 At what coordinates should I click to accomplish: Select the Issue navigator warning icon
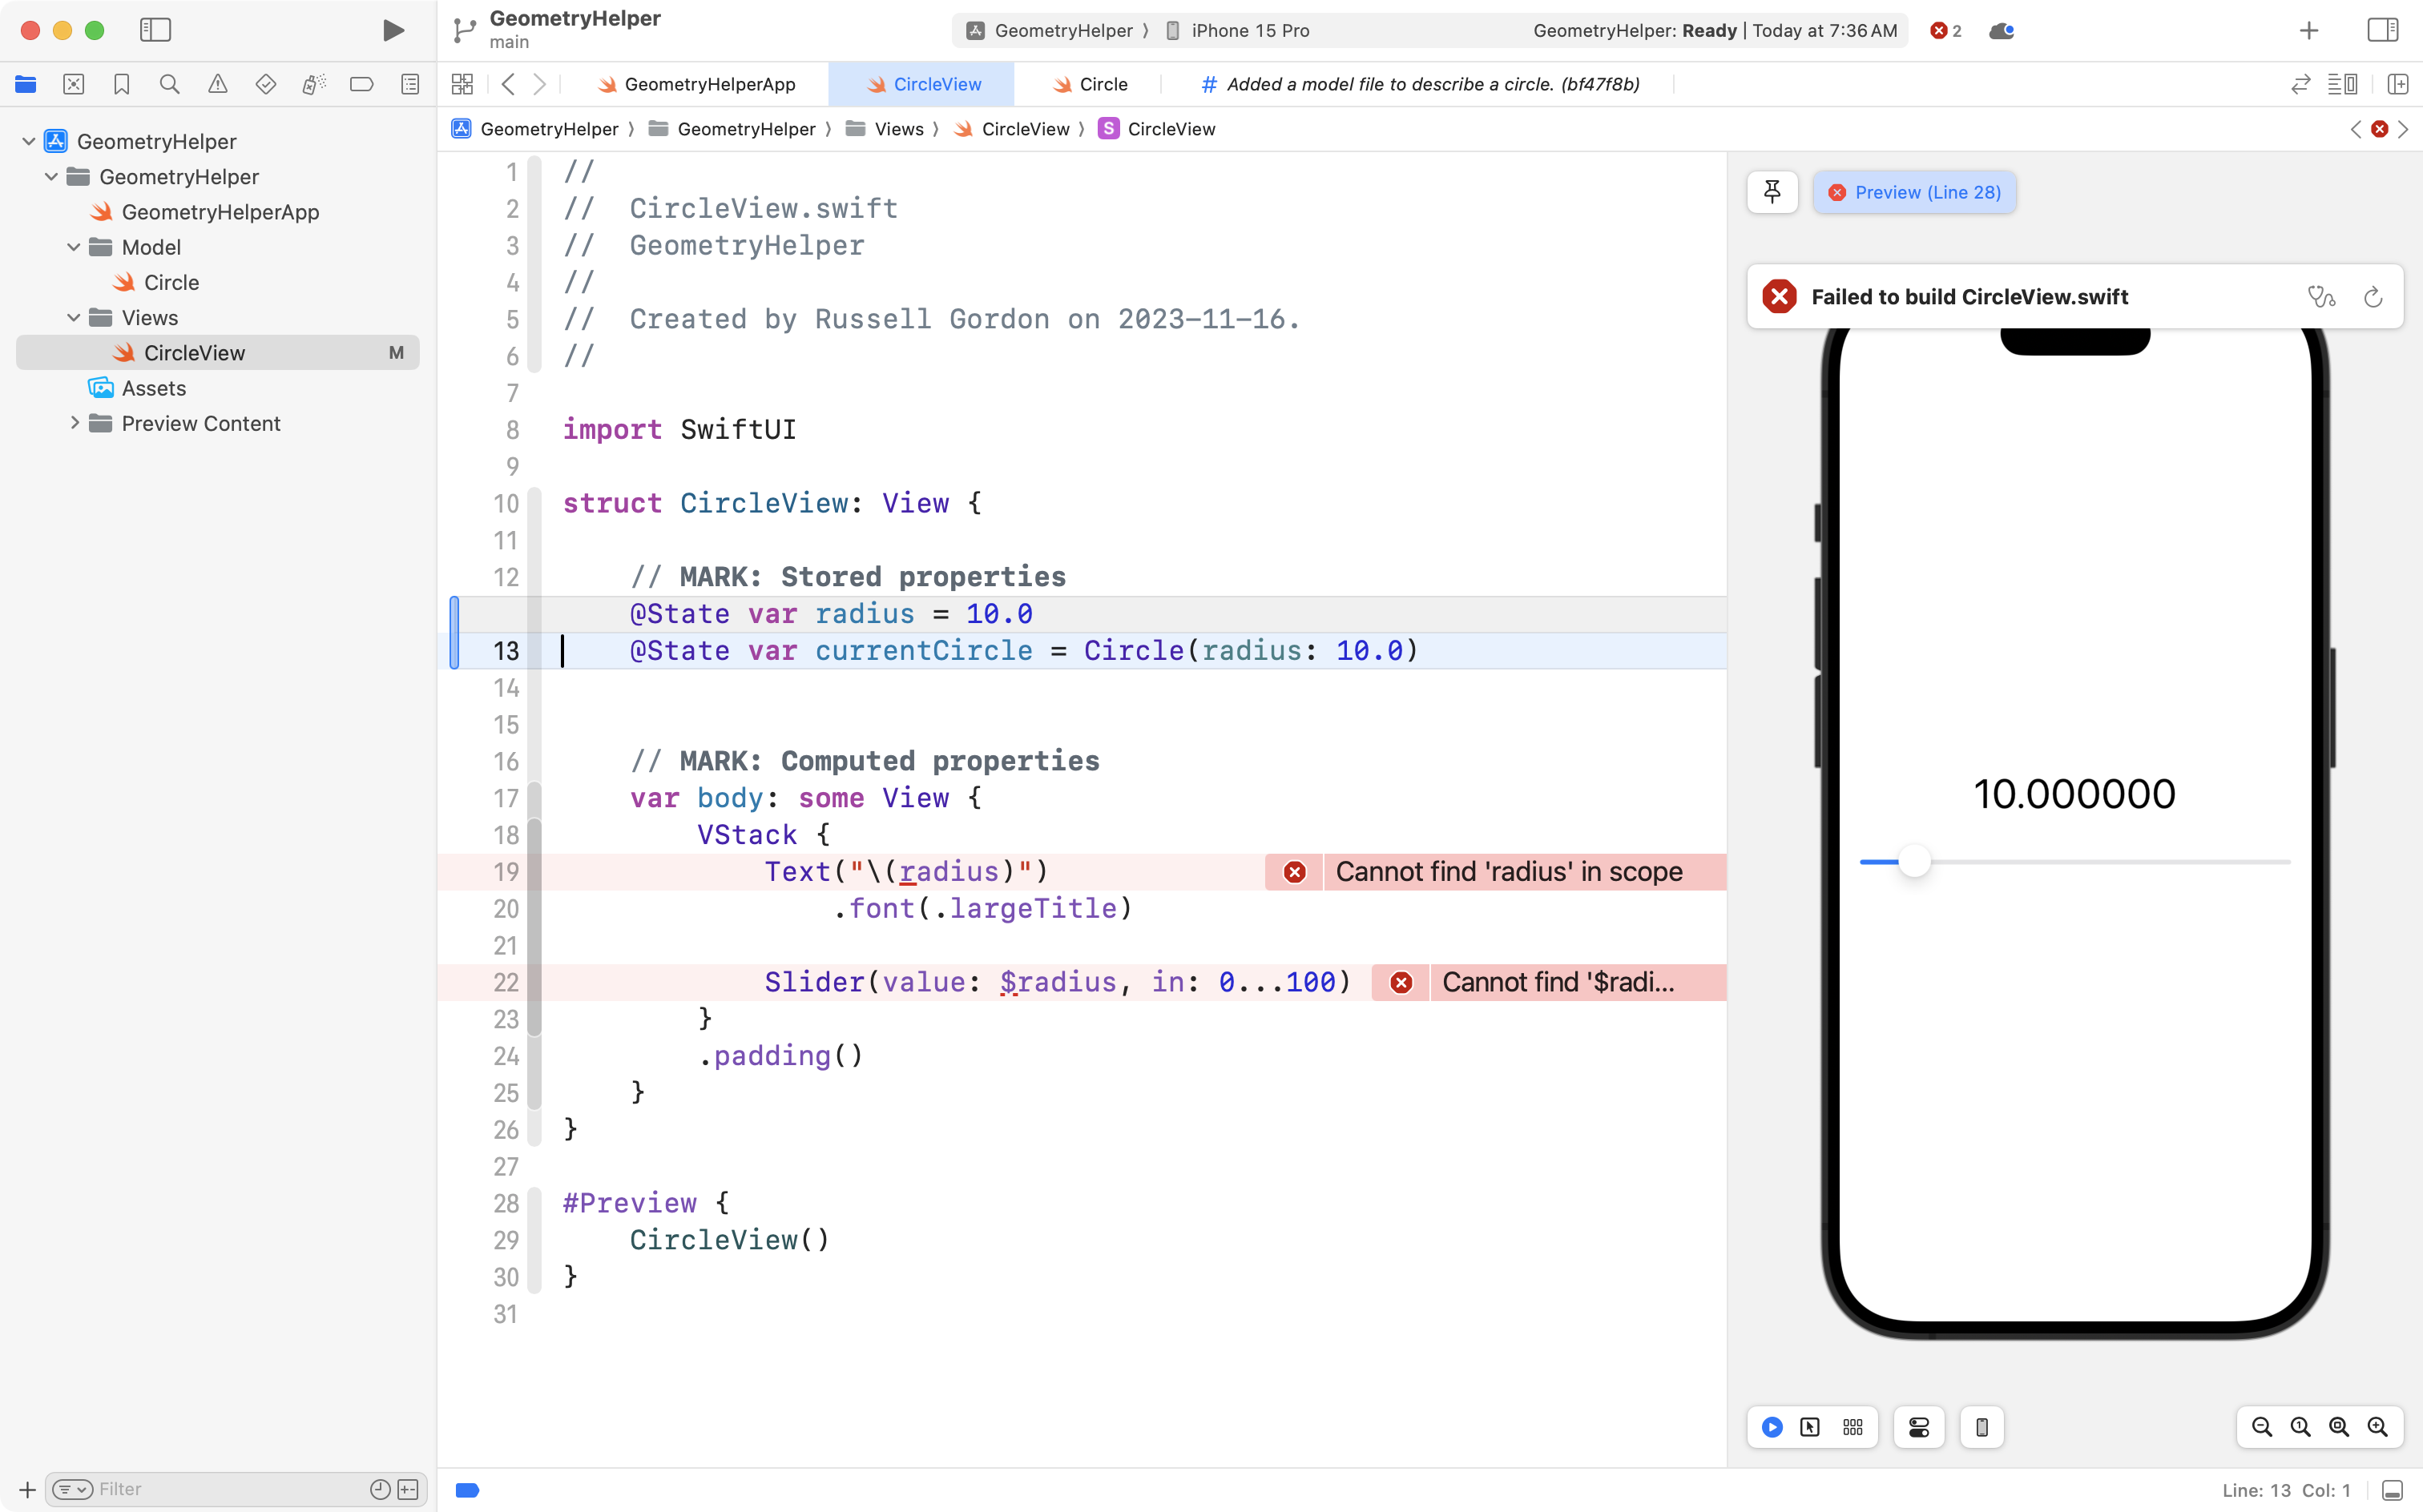tap(218, 84)
